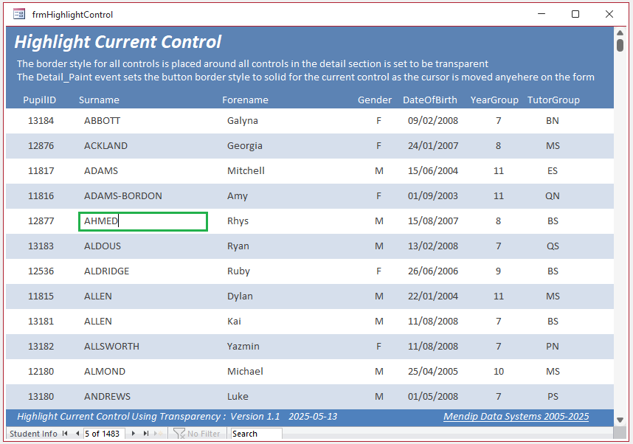
Task: Click forename Ruby
Action: (238, 271)
